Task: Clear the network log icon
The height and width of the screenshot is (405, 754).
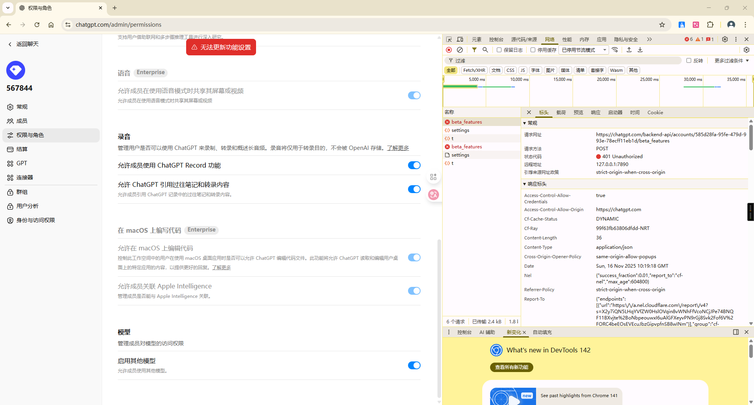Action: [460, 50]
